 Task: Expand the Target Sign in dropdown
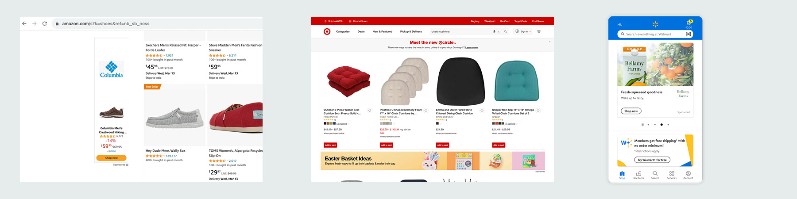[523, 31]
